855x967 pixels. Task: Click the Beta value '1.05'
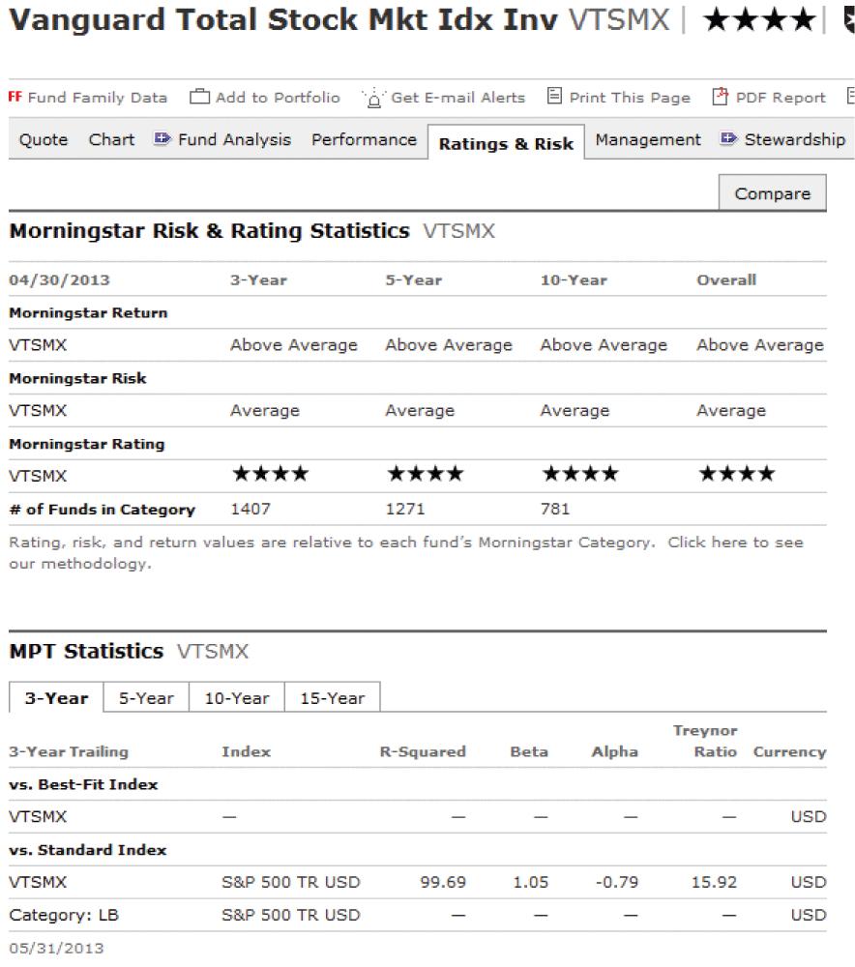[531, 882]
